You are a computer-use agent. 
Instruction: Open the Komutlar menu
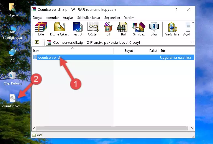tap(52, 18)
